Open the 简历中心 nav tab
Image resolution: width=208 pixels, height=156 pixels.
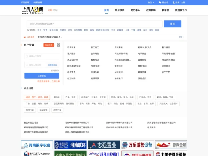(135, 10)
